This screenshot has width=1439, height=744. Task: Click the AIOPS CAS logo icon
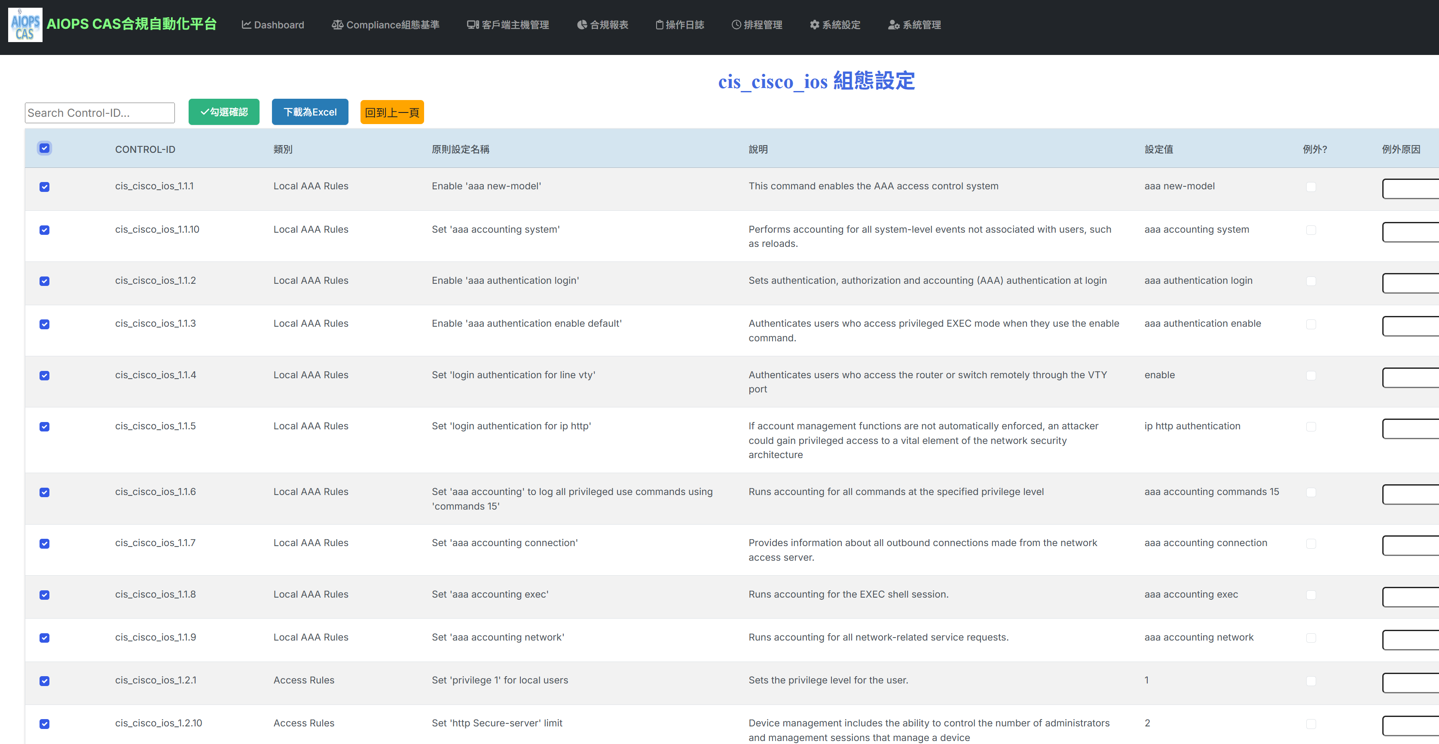point(25,25)
